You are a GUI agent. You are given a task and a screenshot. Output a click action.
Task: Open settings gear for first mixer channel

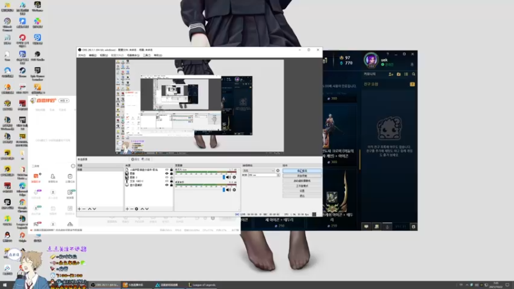point(234,177)
